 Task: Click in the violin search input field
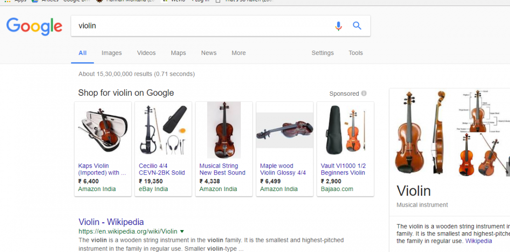click(x=202, y=26)
